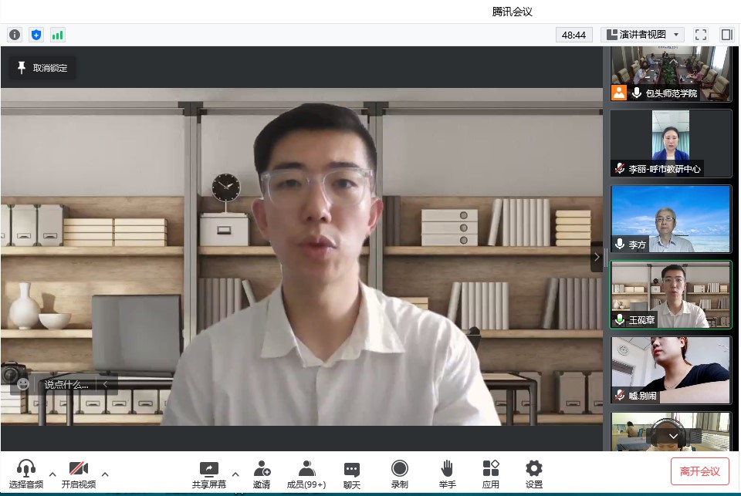Expand share options arrow beside 共享屏幕
The height and width of the screenshot is (496, 741).
tap(235, 474)
